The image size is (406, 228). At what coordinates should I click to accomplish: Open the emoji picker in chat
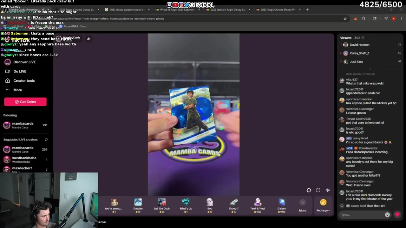(x=387, y=215)
